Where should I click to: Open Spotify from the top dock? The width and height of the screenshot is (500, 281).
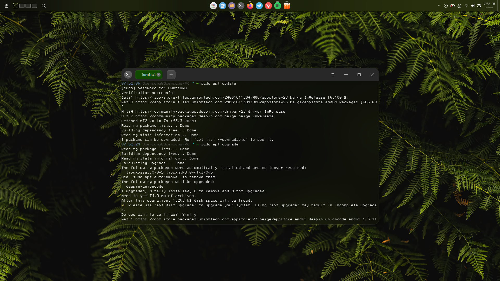(x=278, y=6)
